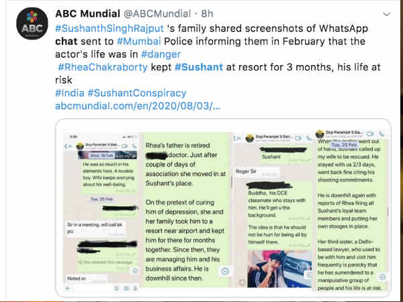403x302 pixels.
Task: Click camera icon in leftmost chat's bottom bar
Action: 126,289
